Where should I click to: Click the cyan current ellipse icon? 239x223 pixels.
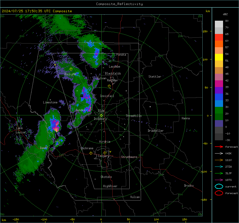click(219, 186)
